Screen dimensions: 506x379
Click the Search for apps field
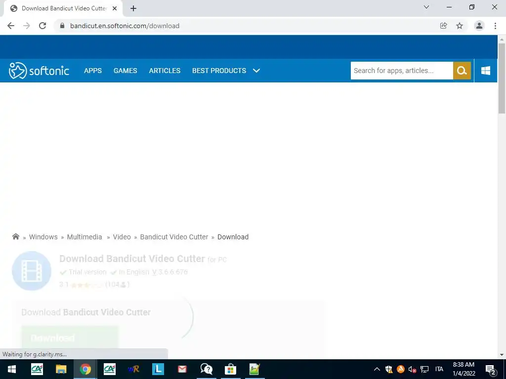tap(402, 71)
